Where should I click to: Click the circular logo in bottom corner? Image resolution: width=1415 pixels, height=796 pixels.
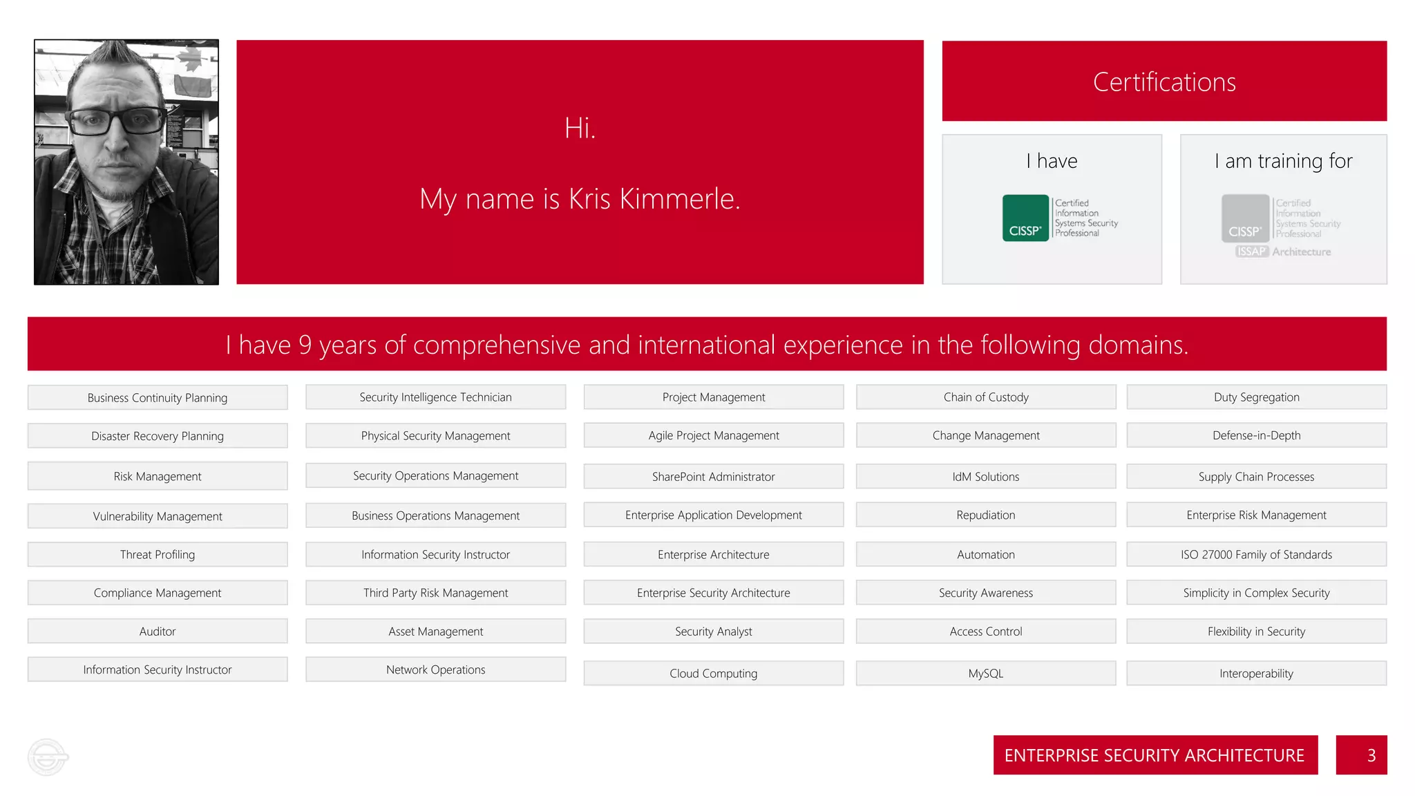click(x=48, y=757)
